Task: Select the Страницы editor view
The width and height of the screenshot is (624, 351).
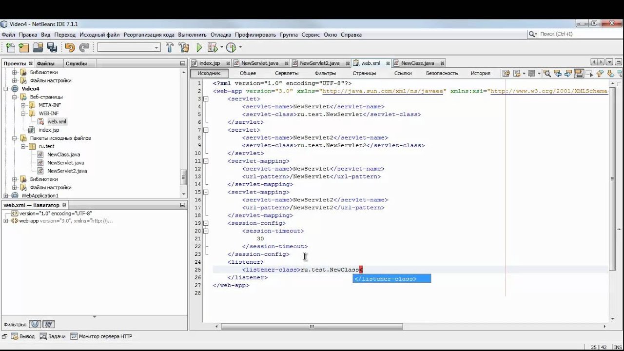Action: tap(364, 73)
